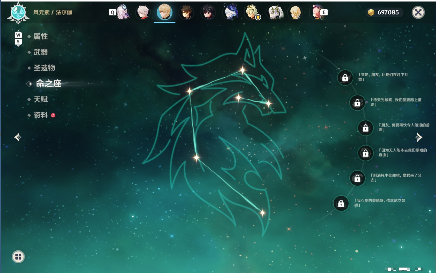Click the yellow upgrade arrow badge on portrait
The width and height of the screenshot is (436, 273).
click(x=258, y=17)
